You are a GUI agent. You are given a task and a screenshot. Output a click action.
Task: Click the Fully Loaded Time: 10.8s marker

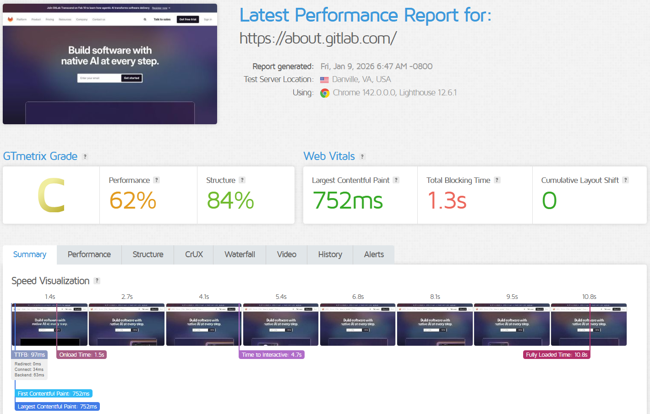pos(557,355)
